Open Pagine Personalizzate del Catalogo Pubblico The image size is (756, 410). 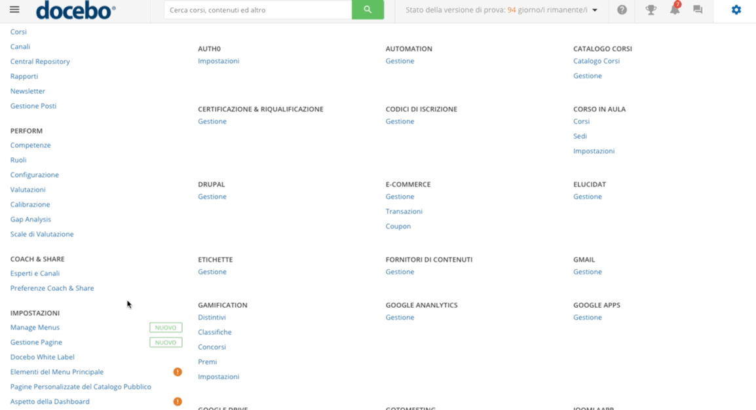tap(81, 387)
